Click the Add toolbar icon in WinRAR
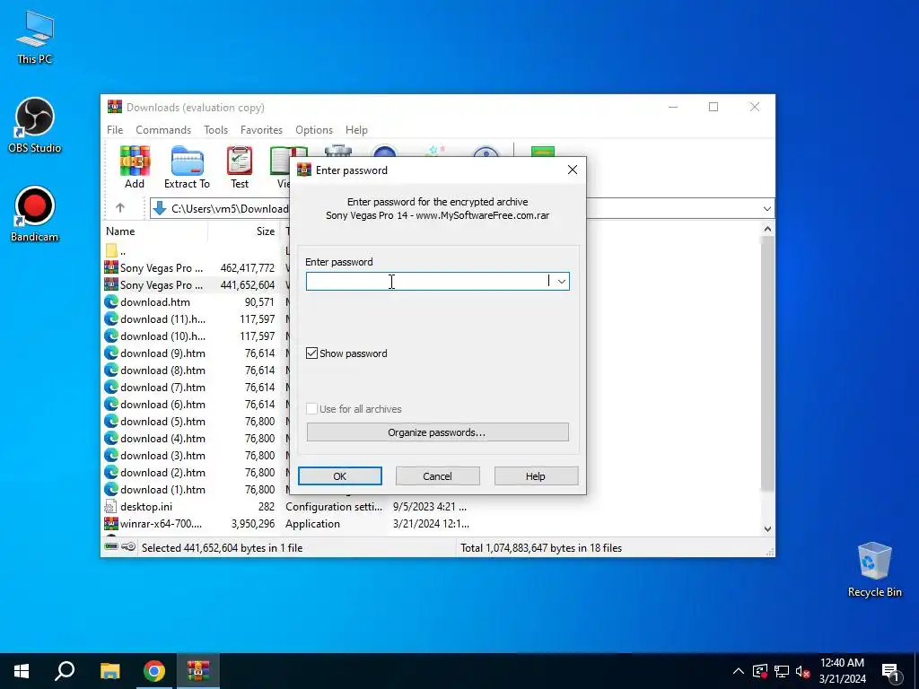 click(135, 167)
